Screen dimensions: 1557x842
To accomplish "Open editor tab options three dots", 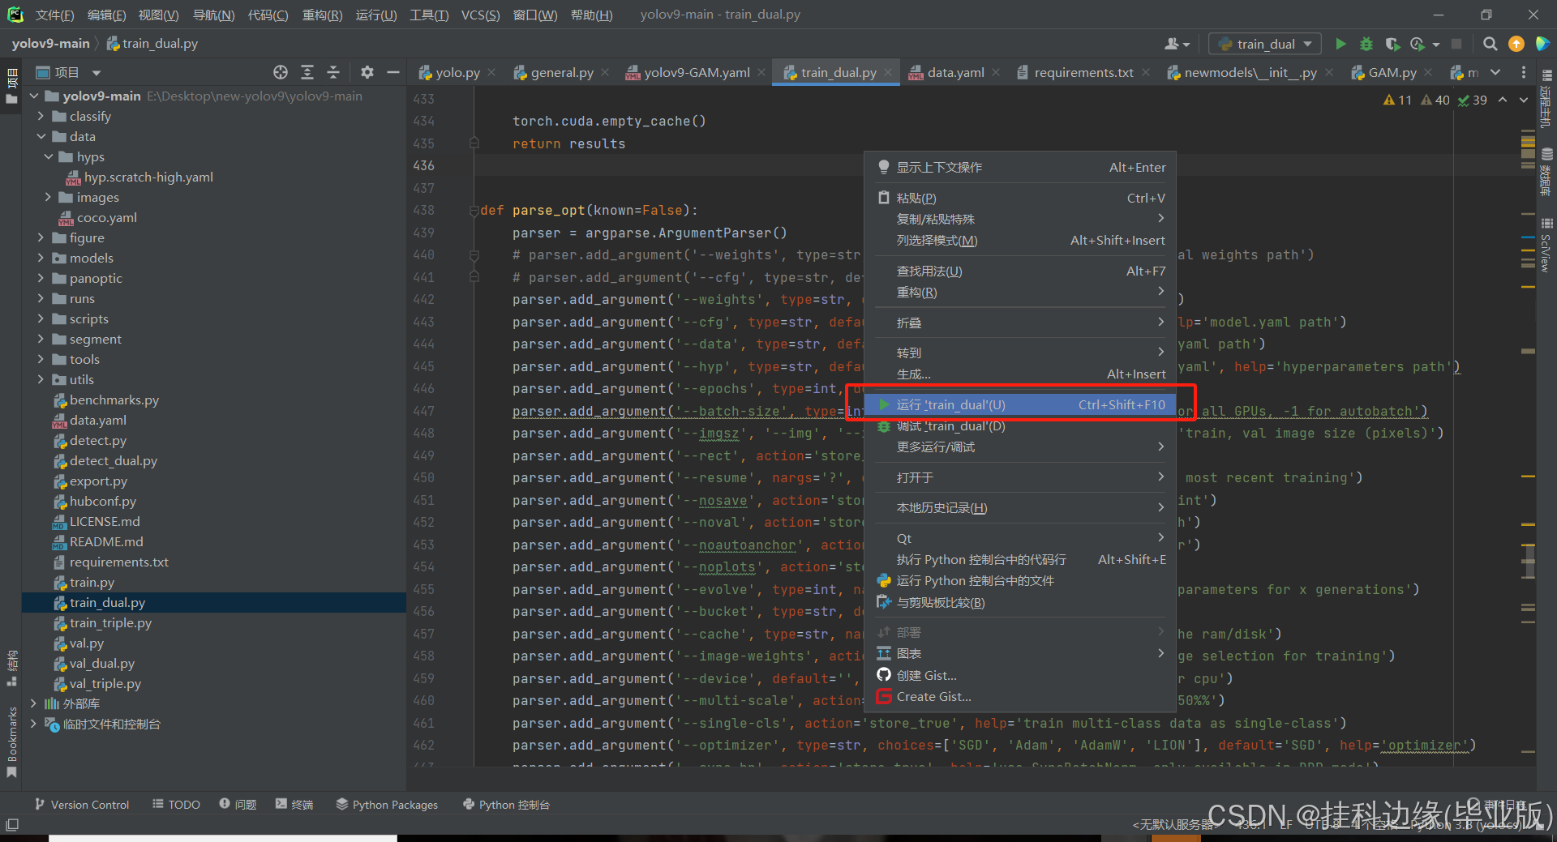I will (1524, 73).
